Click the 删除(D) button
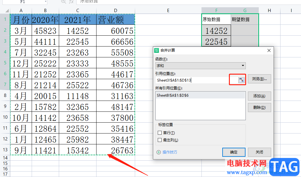 point(259,108)
